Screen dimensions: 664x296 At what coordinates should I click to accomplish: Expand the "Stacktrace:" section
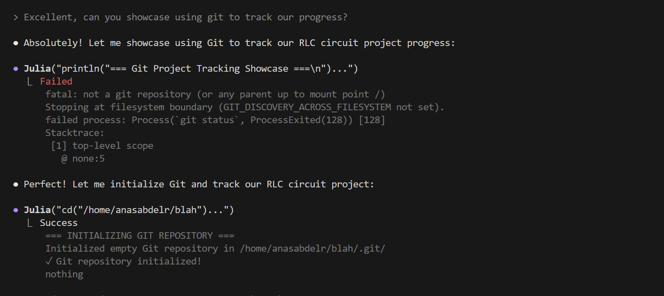tap(74, 133)
